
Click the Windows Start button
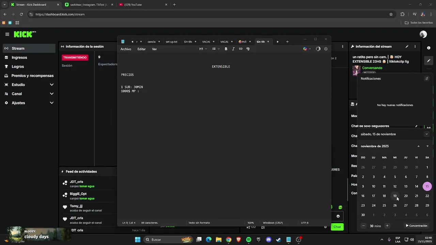pos(138,240)
